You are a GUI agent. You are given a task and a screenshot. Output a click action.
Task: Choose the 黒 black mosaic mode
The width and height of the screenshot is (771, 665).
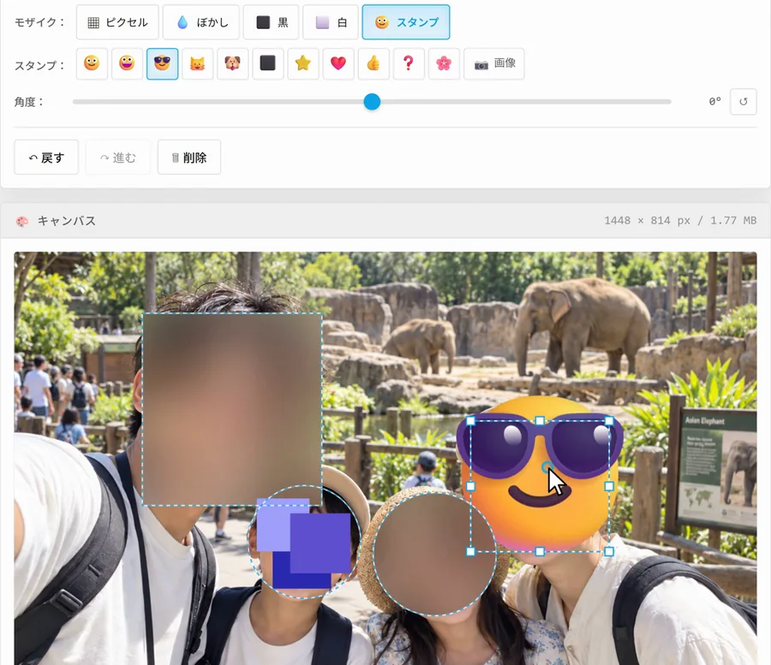coord(271,22)
